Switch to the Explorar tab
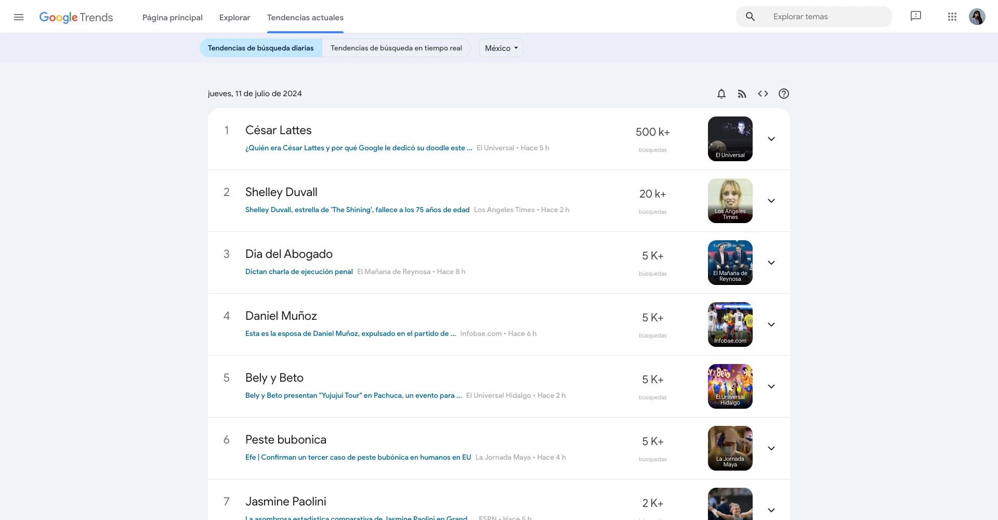Screen dimensions: 998x520 click(234, 17)
